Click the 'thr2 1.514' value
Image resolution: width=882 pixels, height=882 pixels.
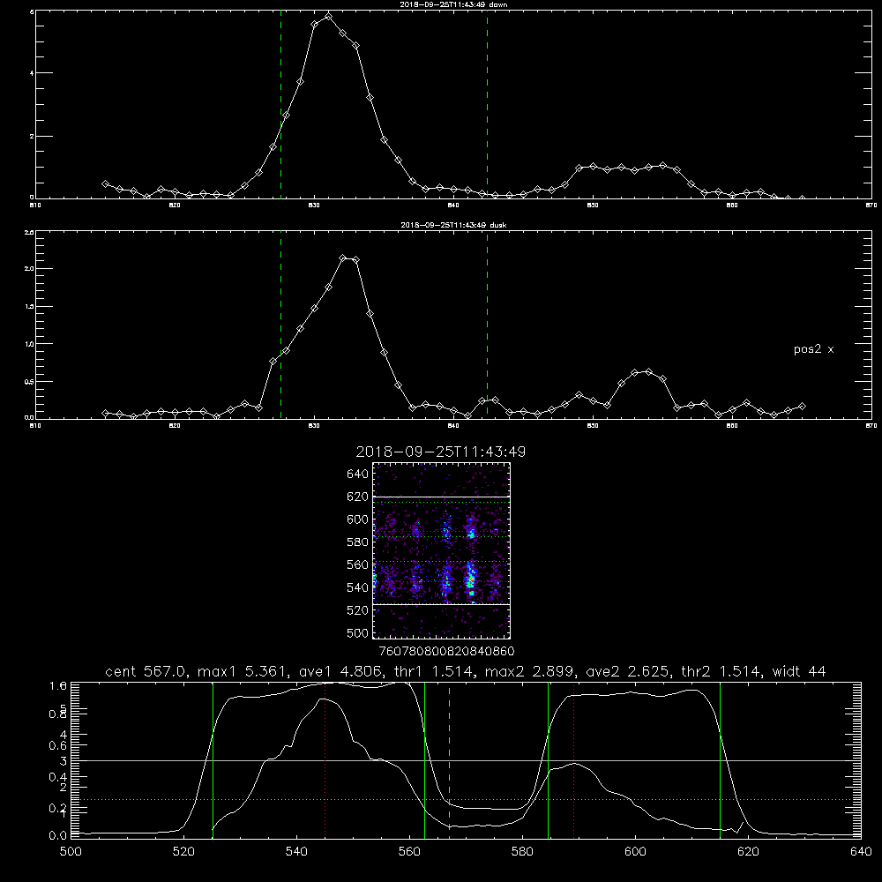point(721,671)
